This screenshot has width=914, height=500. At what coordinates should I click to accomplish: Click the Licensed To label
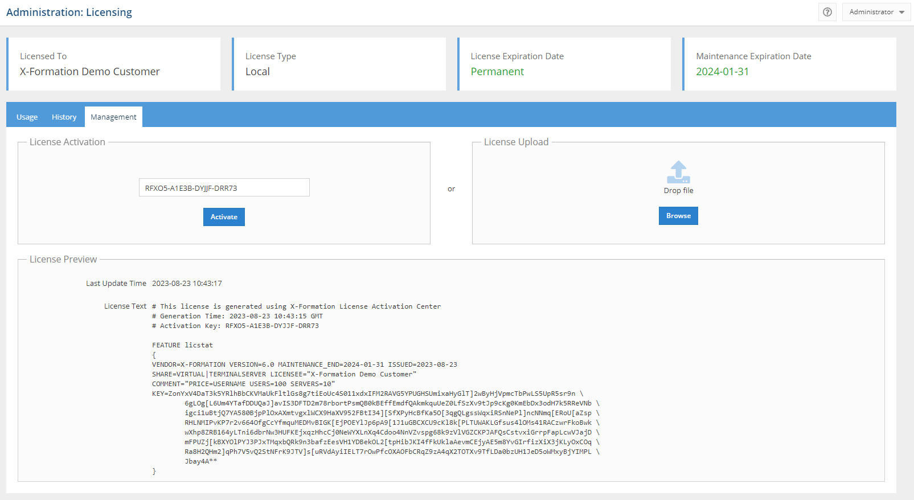[43, 56]
